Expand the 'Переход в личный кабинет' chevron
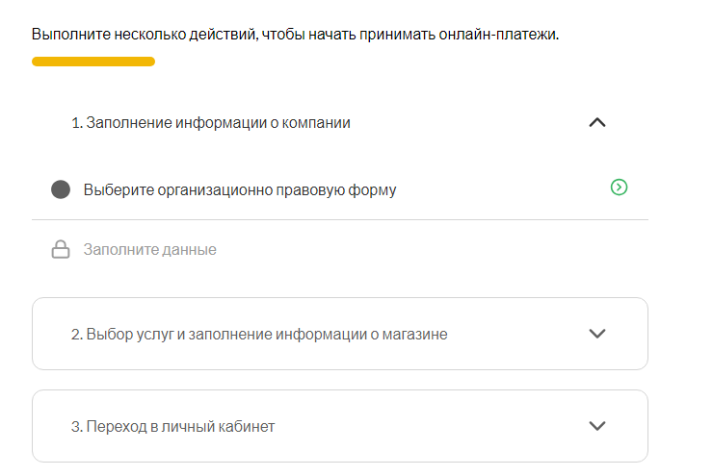713x476 pixels. coord(596,426)
